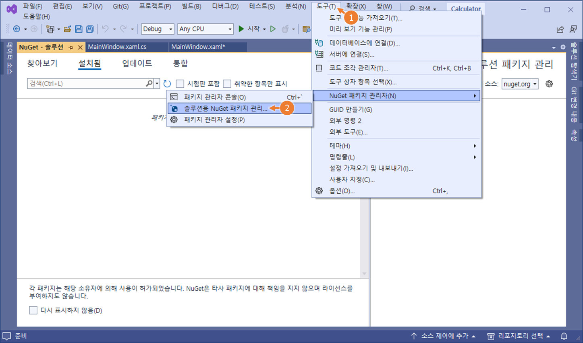Click the package list scrollbar down arrow

pyautogui.click(x=364, y=274)
